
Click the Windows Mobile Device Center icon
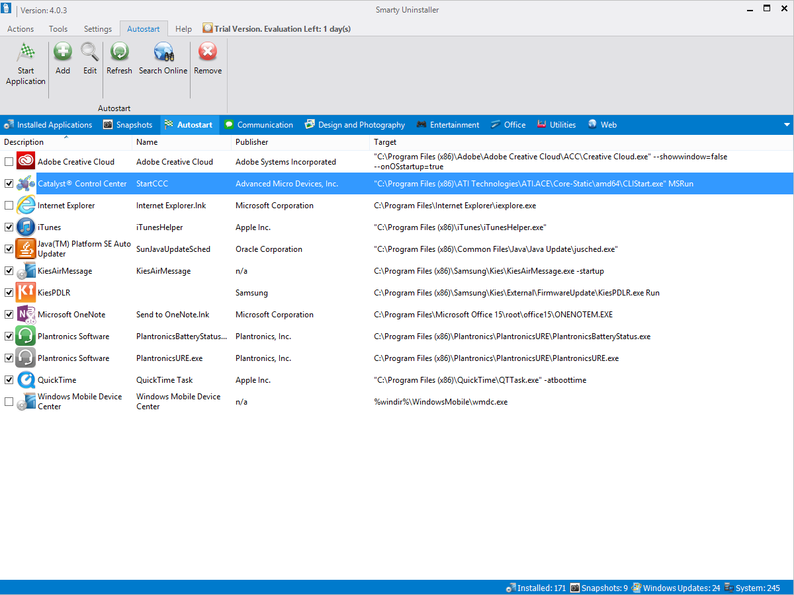pyautogui.click(x=26, y=402)
